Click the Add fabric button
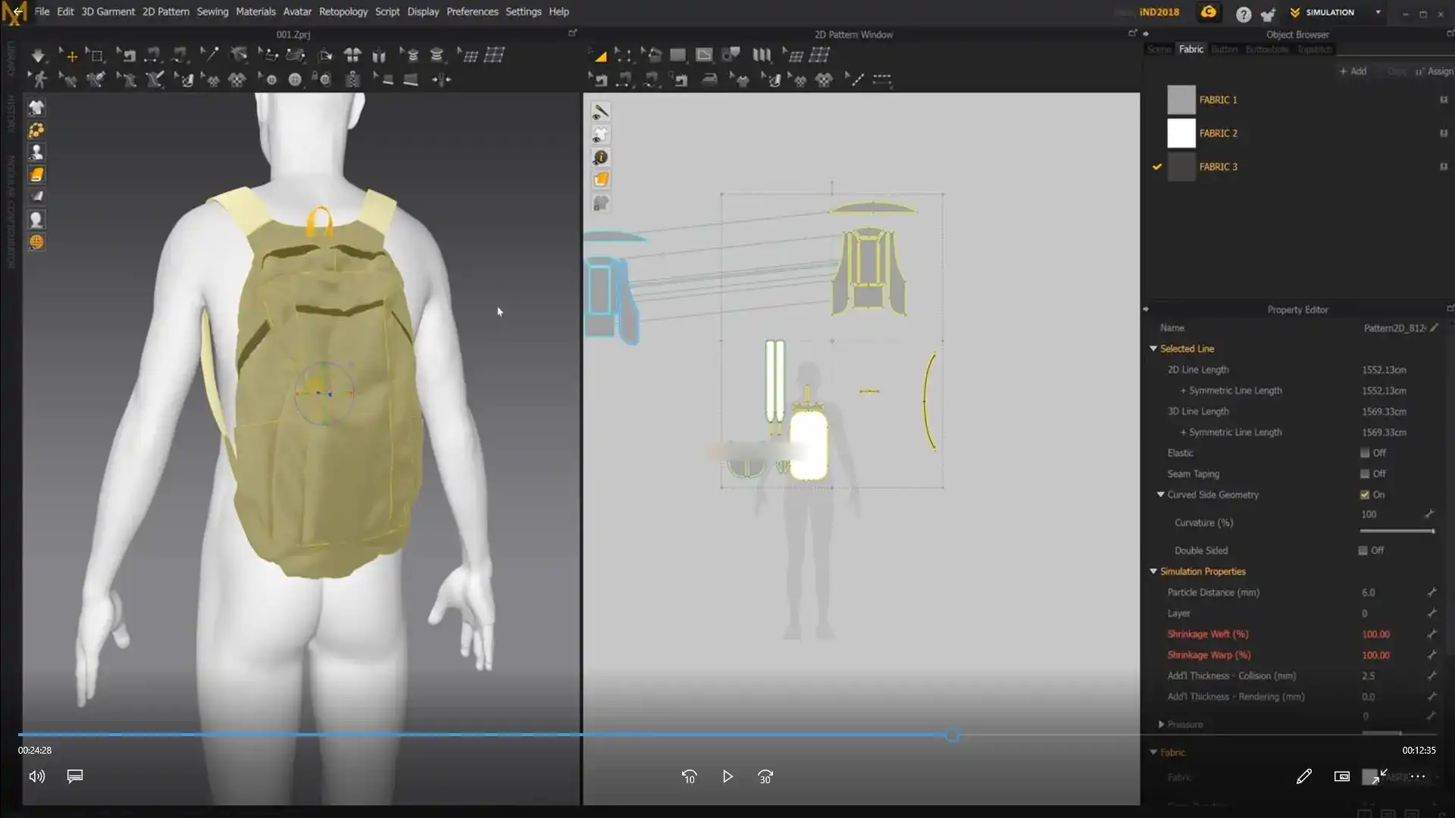Image resolution: width=1455 pixels, height=818 pixels. point(1353,71)
